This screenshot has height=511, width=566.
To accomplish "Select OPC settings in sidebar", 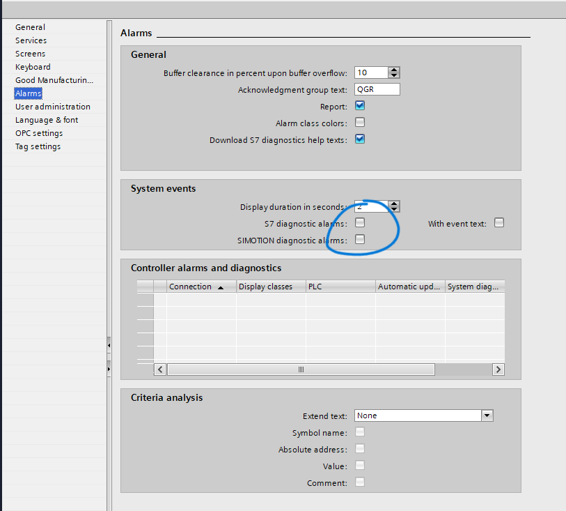I will tap(39, 133).
